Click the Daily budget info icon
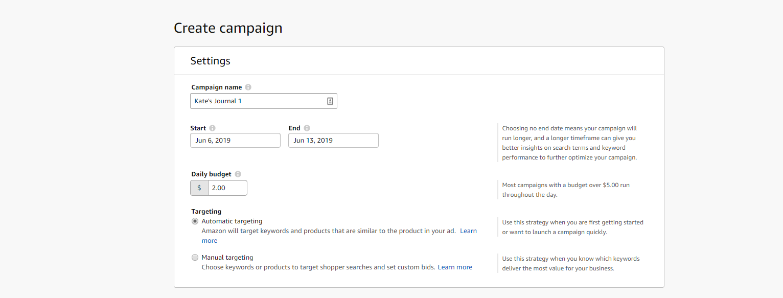Viewport: 783px width, 298px height. point(238,174)
